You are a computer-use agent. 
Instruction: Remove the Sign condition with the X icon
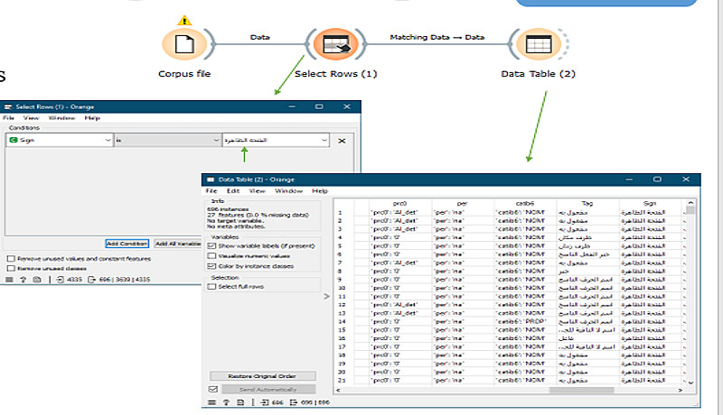[x=342, y=141]
